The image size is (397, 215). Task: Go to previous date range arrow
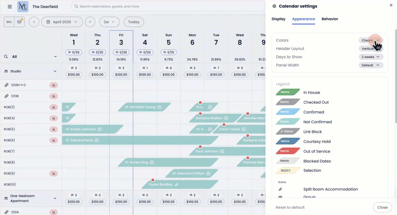tap(34, 22)
